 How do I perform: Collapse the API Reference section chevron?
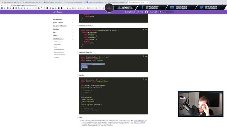[73, 39]
